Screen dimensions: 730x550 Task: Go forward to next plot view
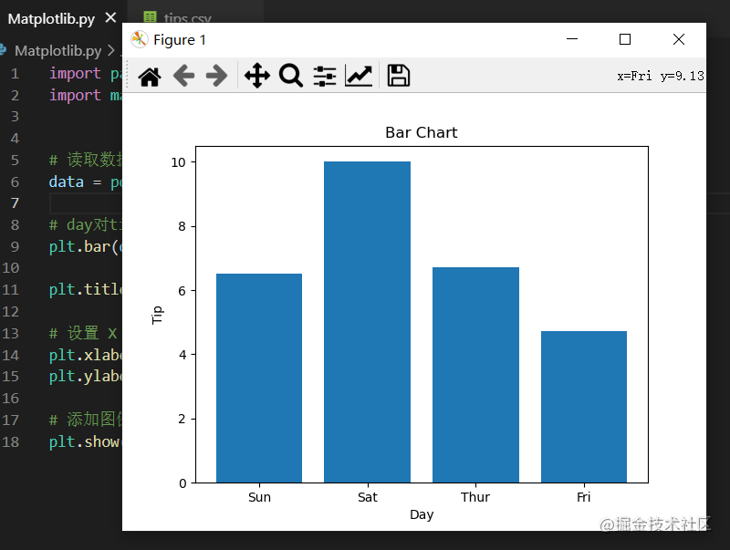(216, 77)
